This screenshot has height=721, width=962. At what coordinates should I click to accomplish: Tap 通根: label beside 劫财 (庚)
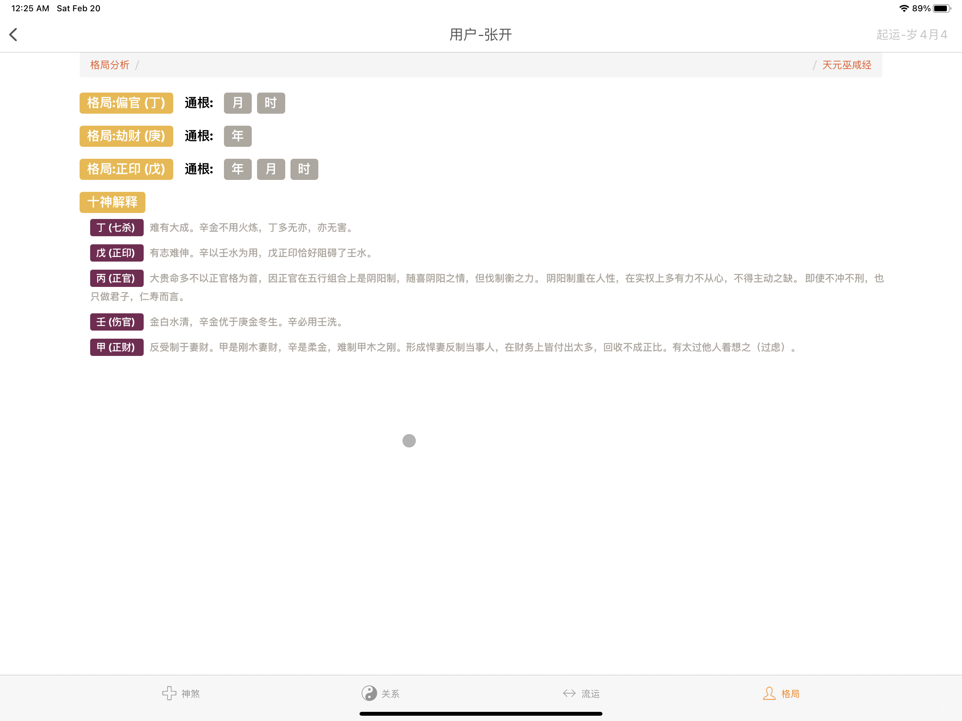tap(199, 136)
